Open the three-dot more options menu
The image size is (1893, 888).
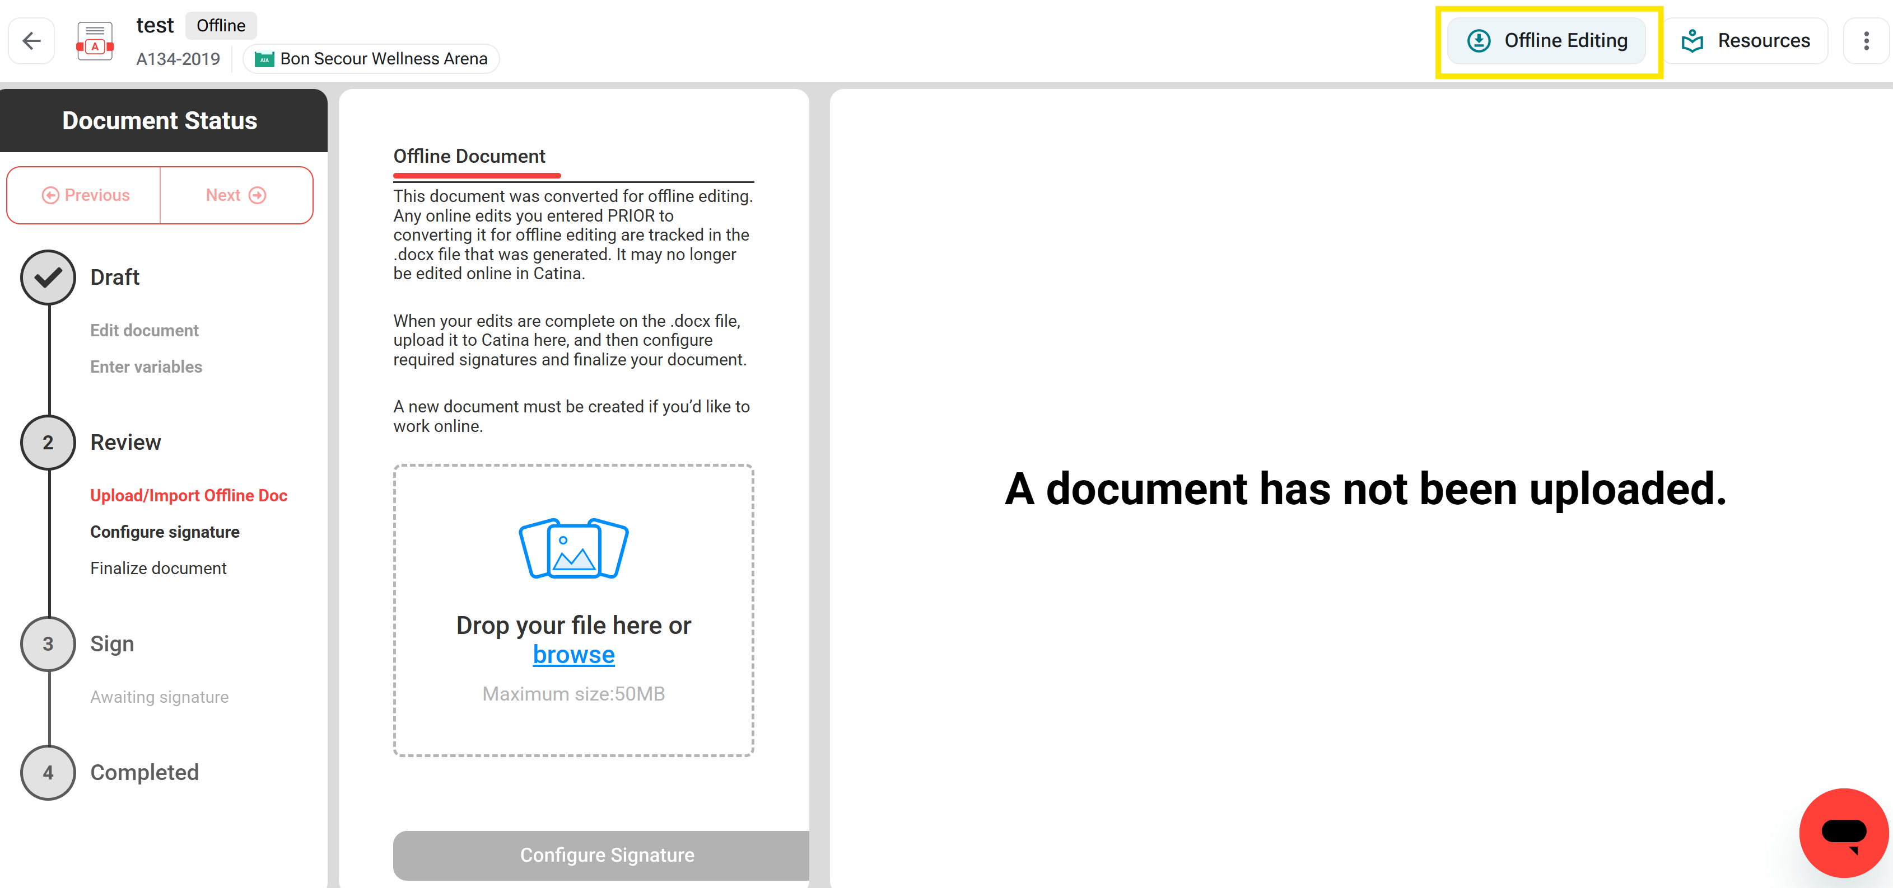tap(1866, 40)
